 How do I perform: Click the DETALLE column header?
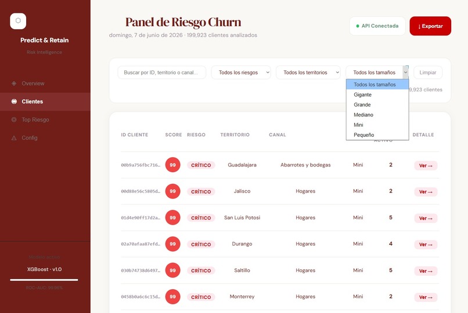pos(423,135)
